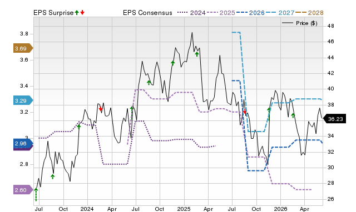Click the 3.6 label on the EPS axis
This screenshot has width=356, height=212.
point(24,60)
